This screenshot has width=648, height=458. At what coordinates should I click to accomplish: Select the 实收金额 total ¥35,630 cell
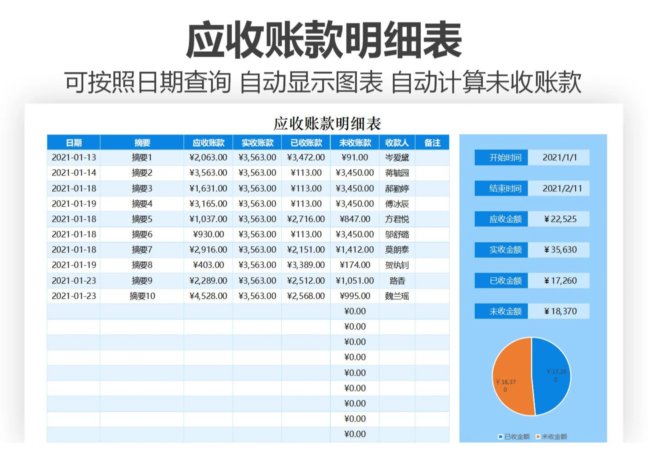559,250
